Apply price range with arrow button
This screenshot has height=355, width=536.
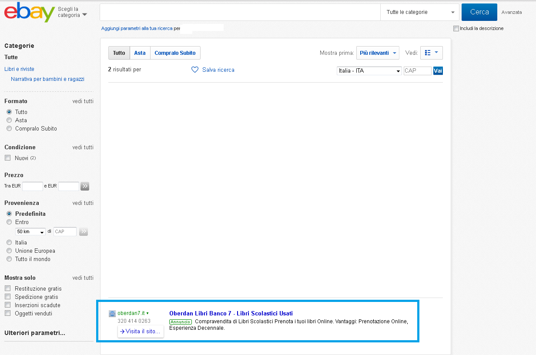(85, 186)
